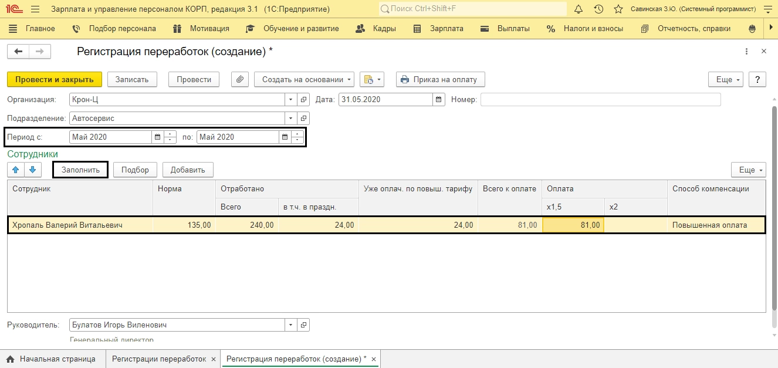Viewport: 778px width, 368px height.
Task: Open Организация Крон-Ц item card
Action: [x=303, y=100]
